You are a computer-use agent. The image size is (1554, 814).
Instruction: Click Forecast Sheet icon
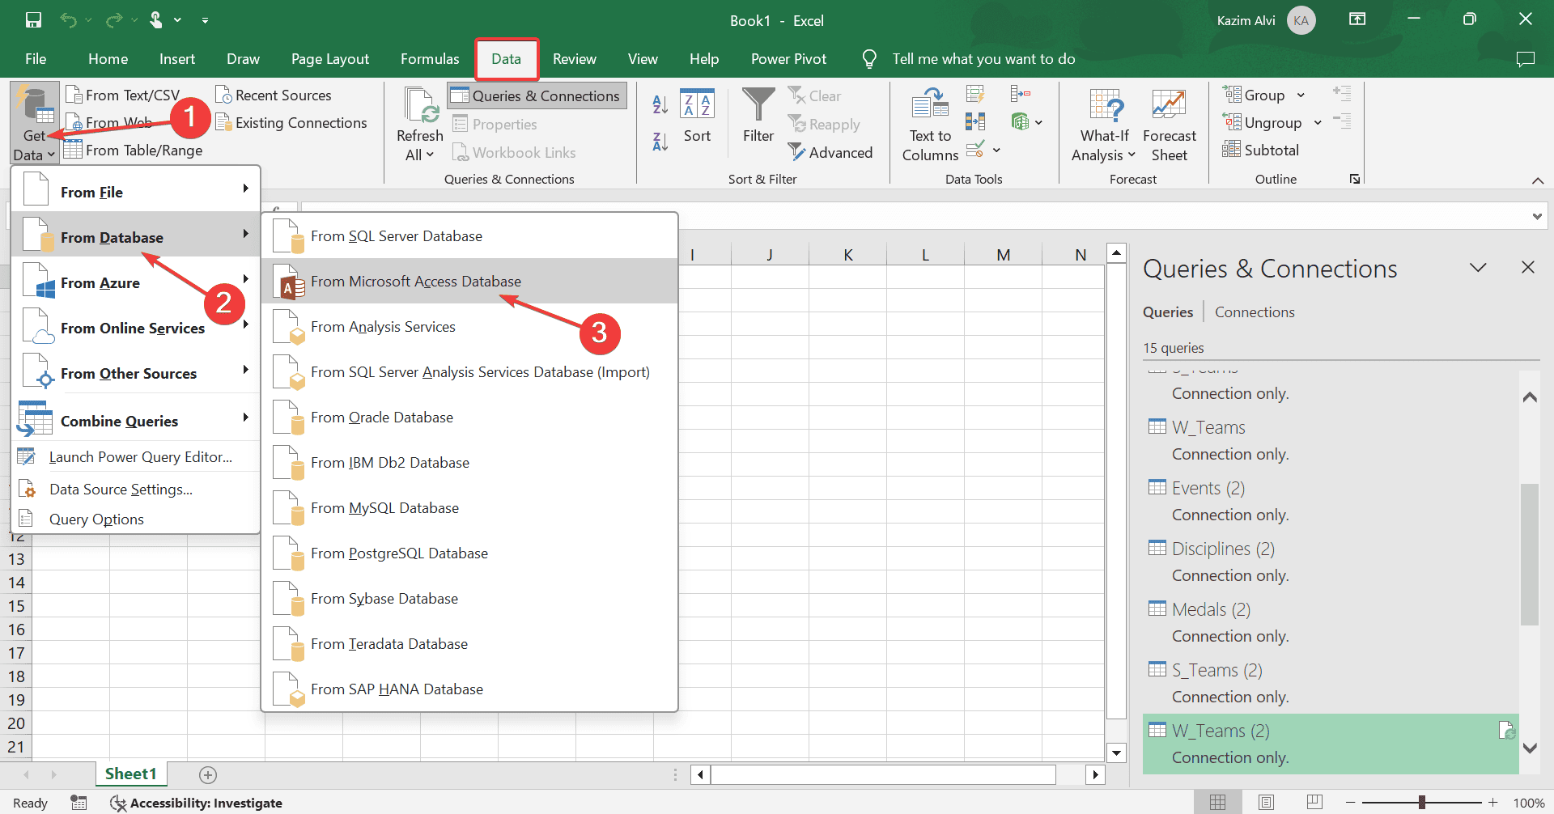(1169, 105)
